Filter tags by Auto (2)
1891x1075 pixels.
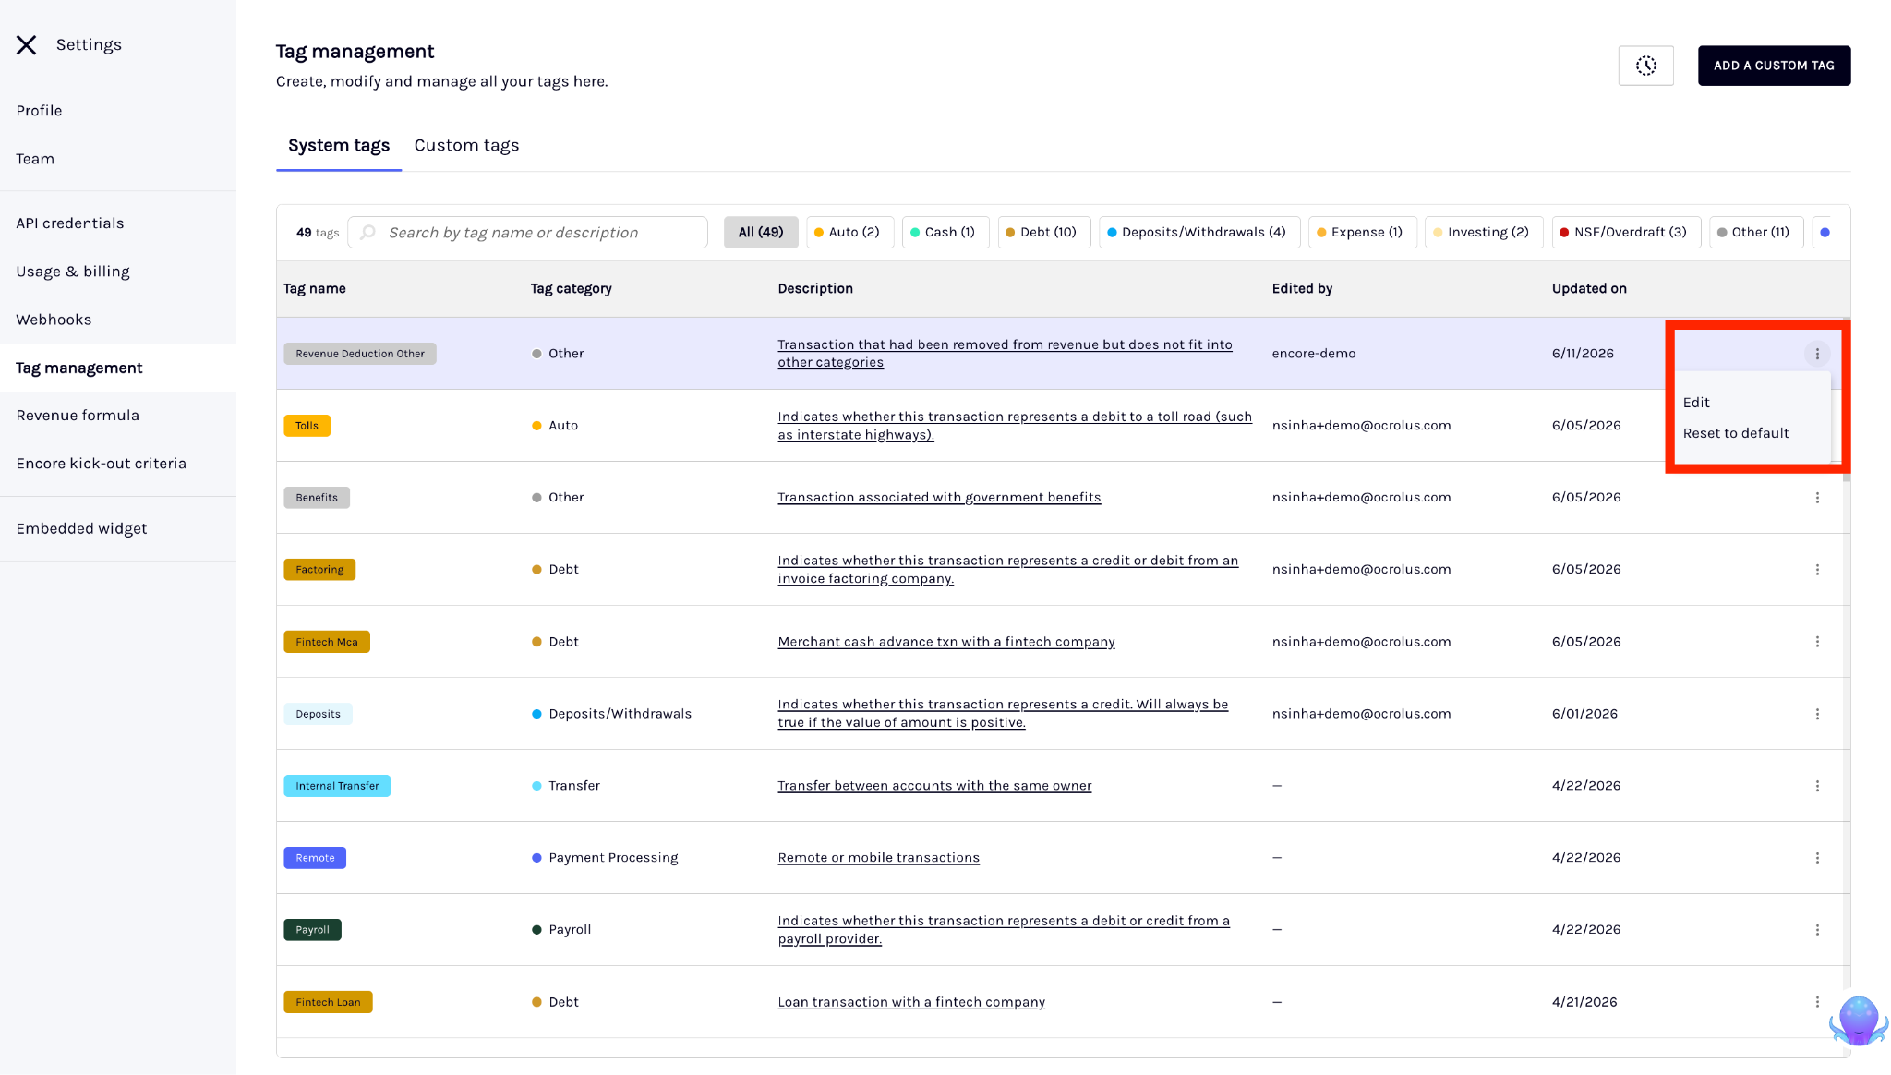tap(849, 233)
